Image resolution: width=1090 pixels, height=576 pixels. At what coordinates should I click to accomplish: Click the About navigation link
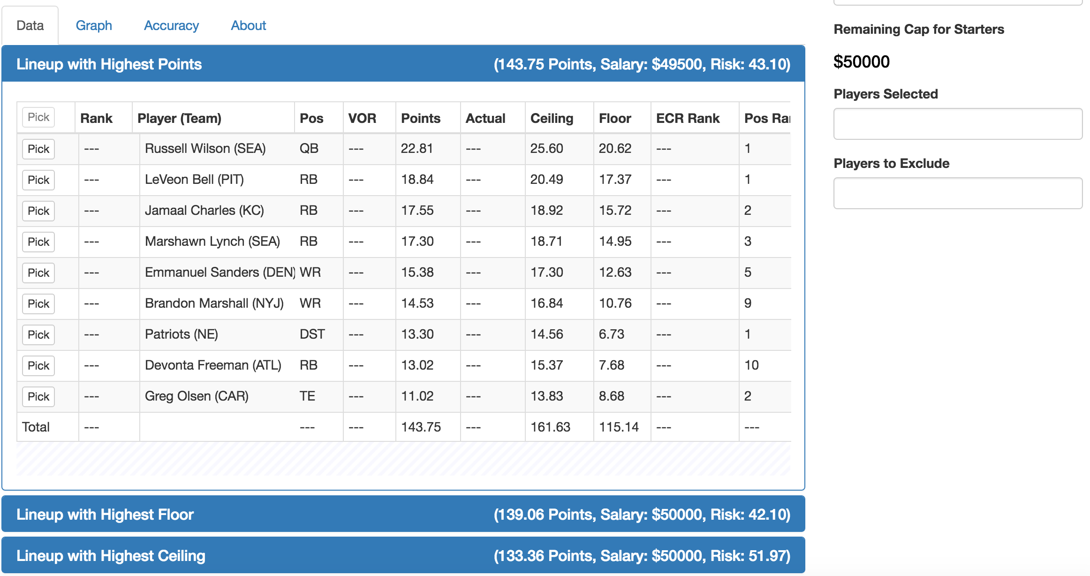tap(247, 24)
